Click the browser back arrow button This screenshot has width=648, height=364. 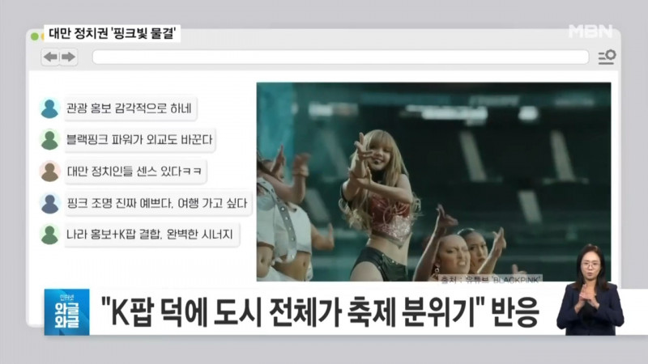coord(50,57)
